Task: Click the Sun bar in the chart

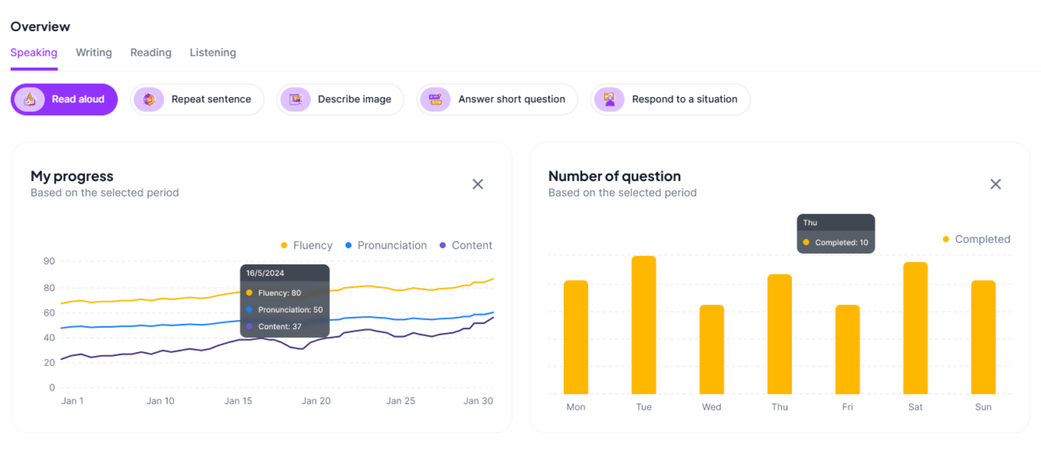Action: (x=983, y=337)
